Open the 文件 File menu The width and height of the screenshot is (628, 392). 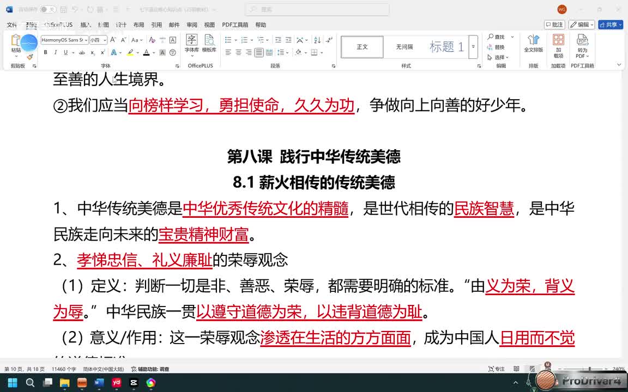[x=12, y=25]
